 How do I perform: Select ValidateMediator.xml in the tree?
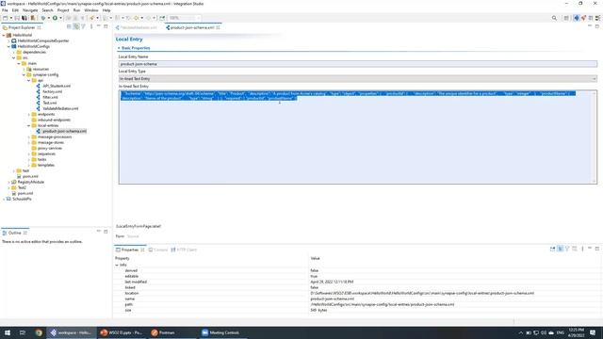(60, 108)
